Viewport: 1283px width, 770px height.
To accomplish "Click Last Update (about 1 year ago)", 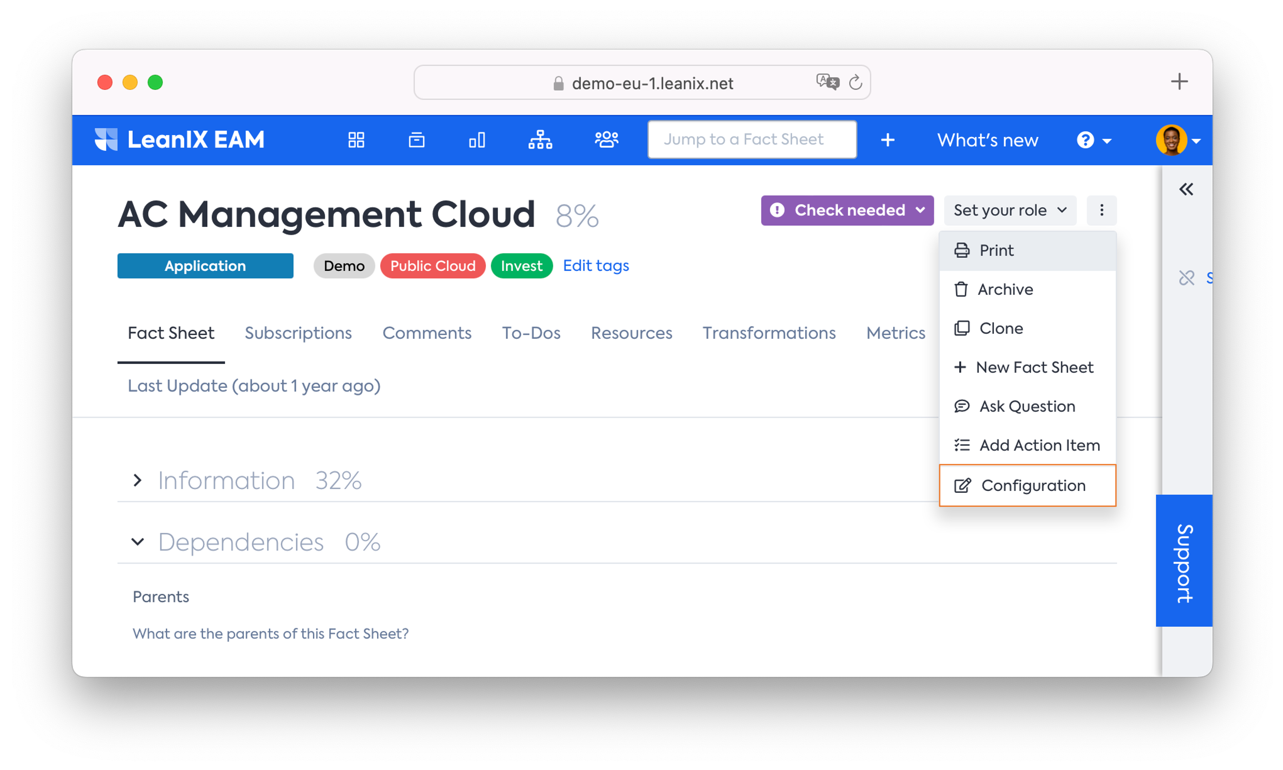I will click(254, 386).
